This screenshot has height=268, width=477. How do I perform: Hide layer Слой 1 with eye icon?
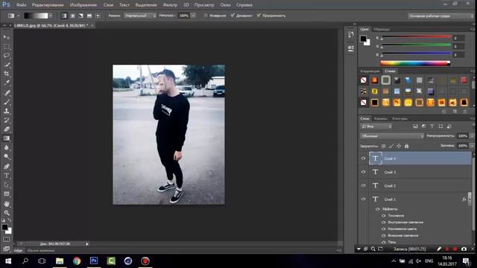(363, 200)
